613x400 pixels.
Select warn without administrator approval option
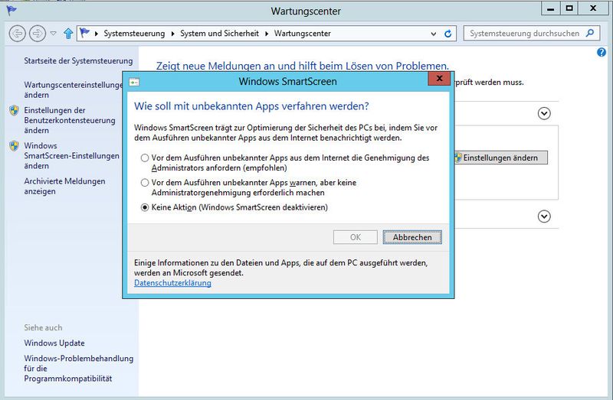click(x=145, y=182)
